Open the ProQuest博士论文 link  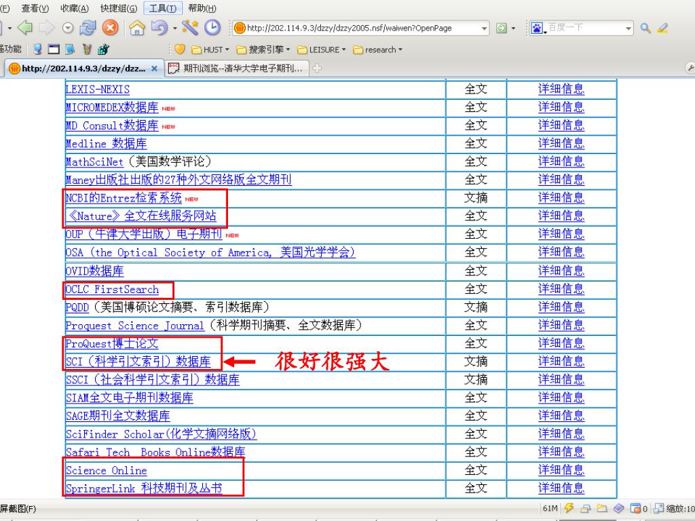112,344
